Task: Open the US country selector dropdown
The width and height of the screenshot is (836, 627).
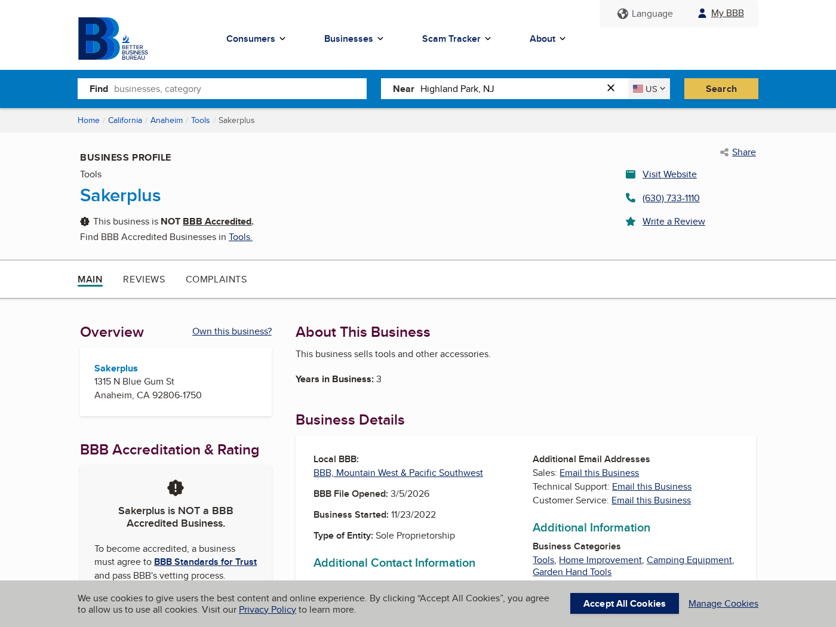Action: pos(649,89)
